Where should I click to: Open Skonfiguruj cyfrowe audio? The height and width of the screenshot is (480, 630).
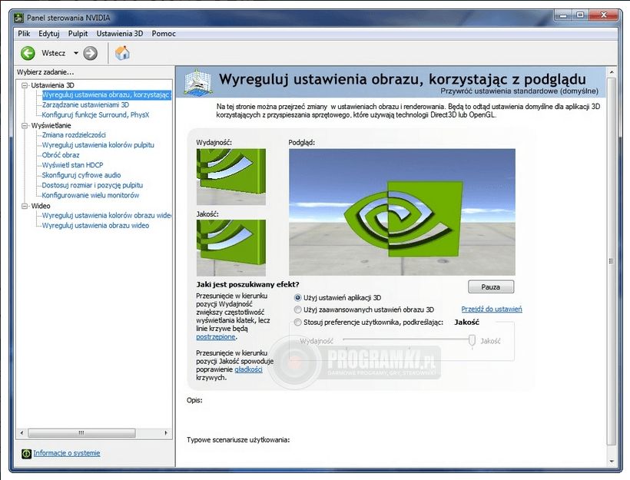(x=81, y=175)
